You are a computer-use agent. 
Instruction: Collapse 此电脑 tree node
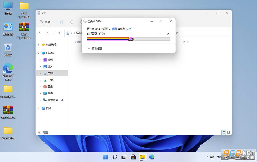pyautogui.click(x=39, y=53)
